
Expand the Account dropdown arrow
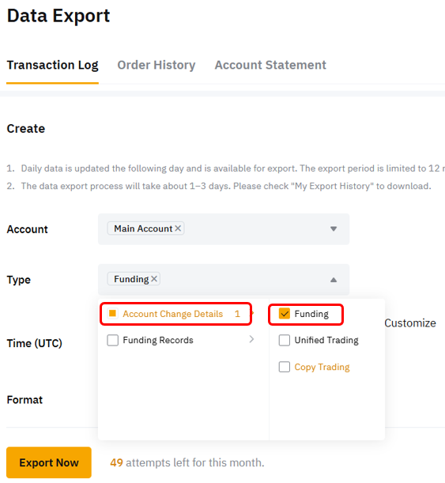tap(334, 229)
